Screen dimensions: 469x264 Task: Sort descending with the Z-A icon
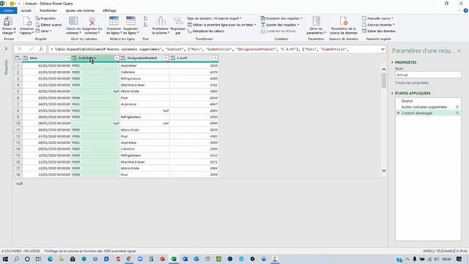[x=146, y=24]
